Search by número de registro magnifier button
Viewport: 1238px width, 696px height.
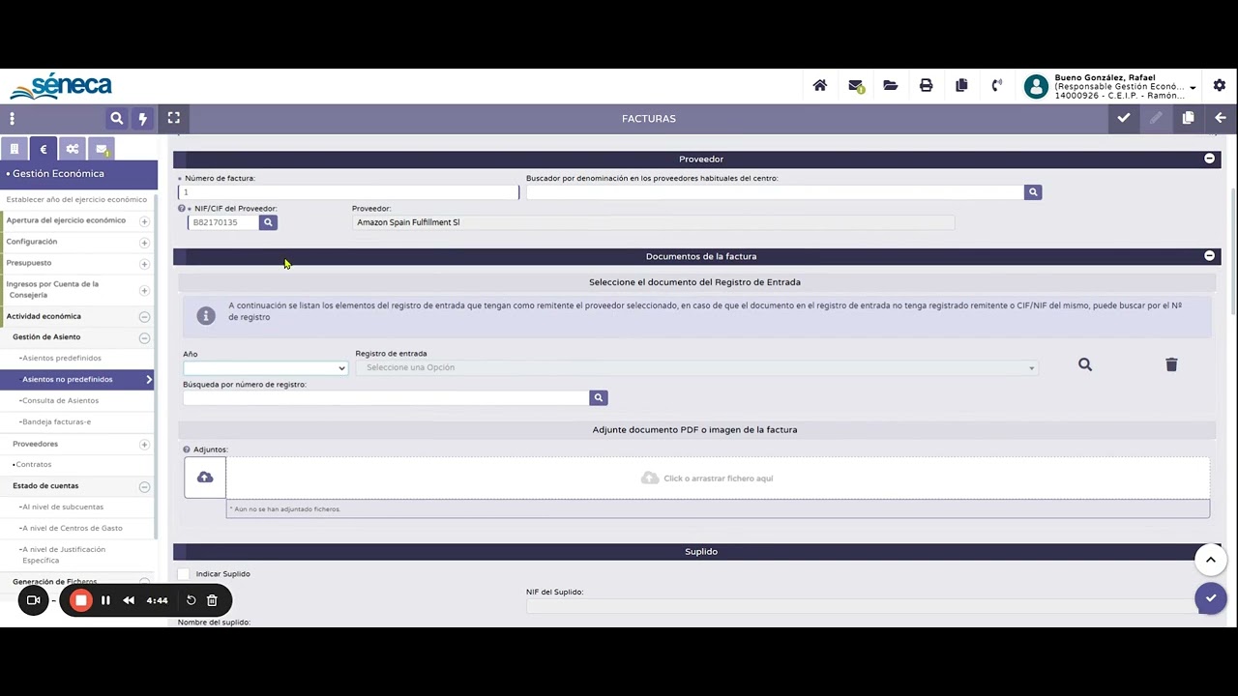pyautogui.click(x=599, y=397)
